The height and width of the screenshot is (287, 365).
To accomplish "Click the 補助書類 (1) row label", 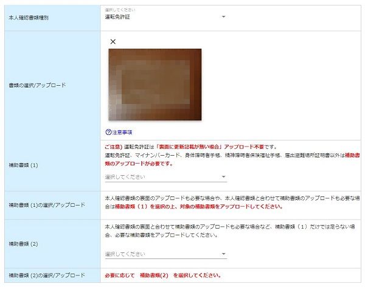I will [x=23, y=165].
